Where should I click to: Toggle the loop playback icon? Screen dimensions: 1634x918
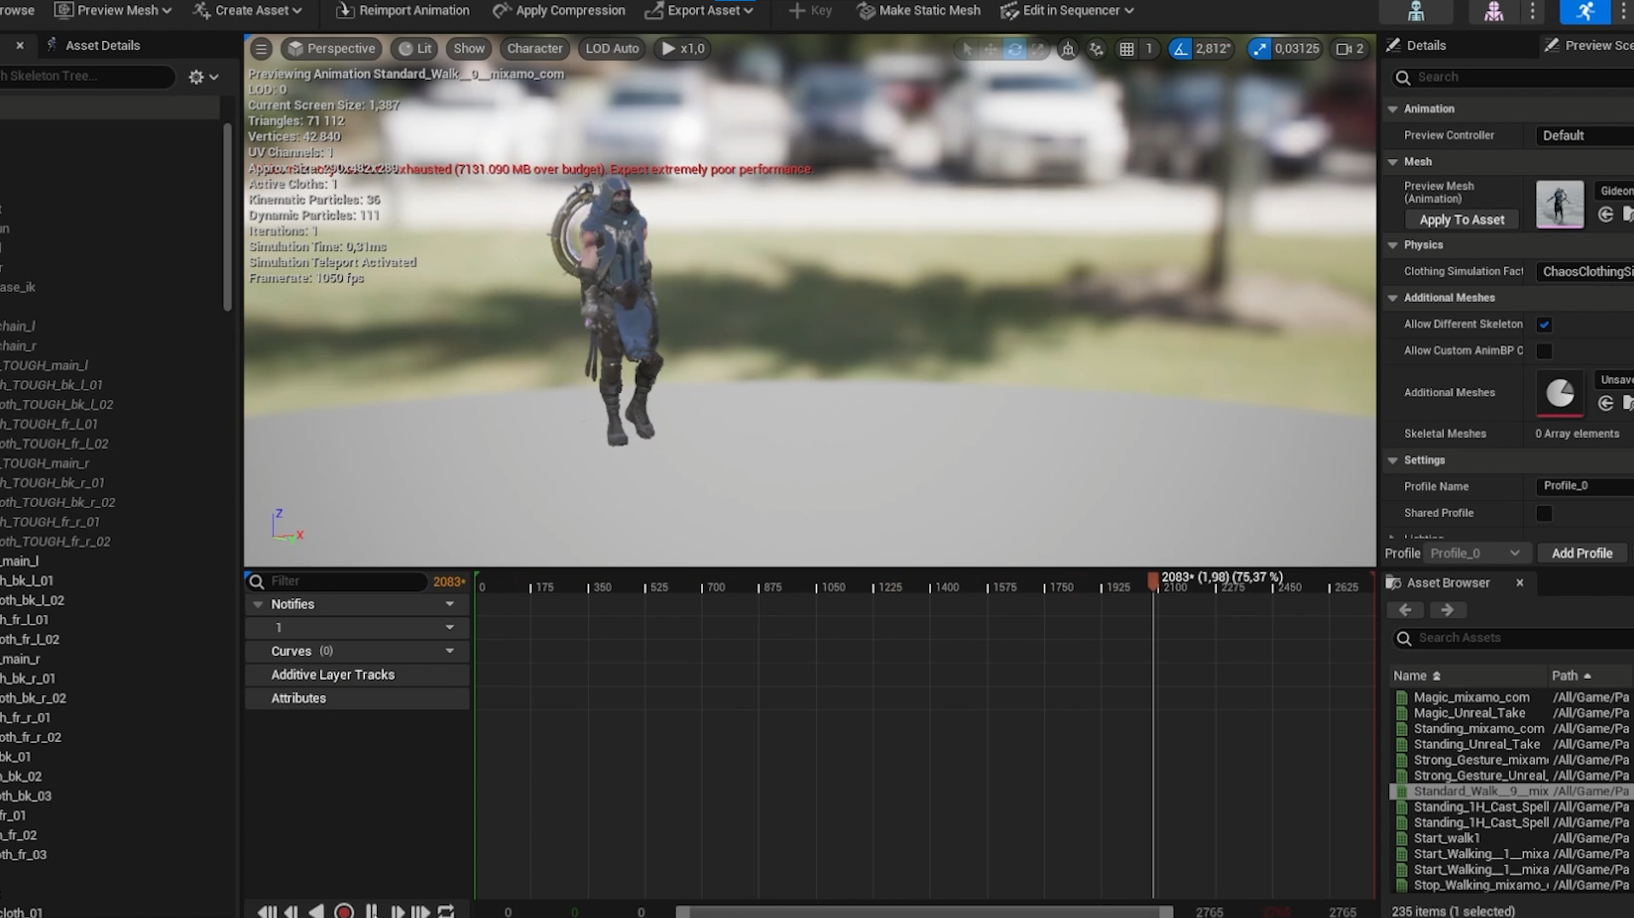coord(446,911)
